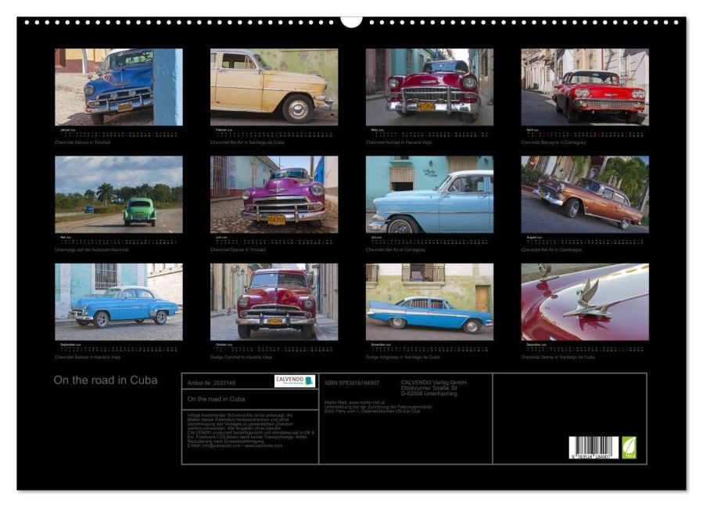
Task: Click the info@calvendo.com e-mail address
Action: (221, 445)
